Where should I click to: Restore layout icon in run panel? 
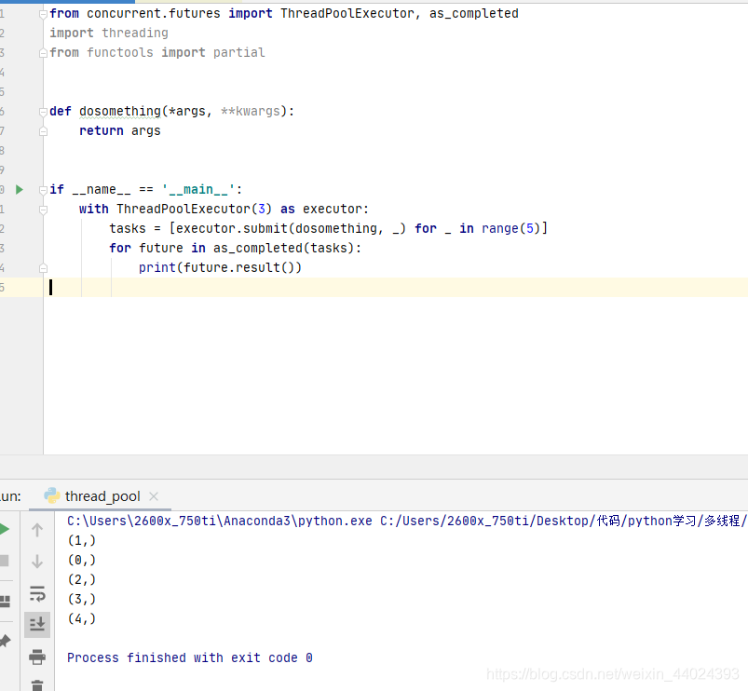(x=5, y=601)
